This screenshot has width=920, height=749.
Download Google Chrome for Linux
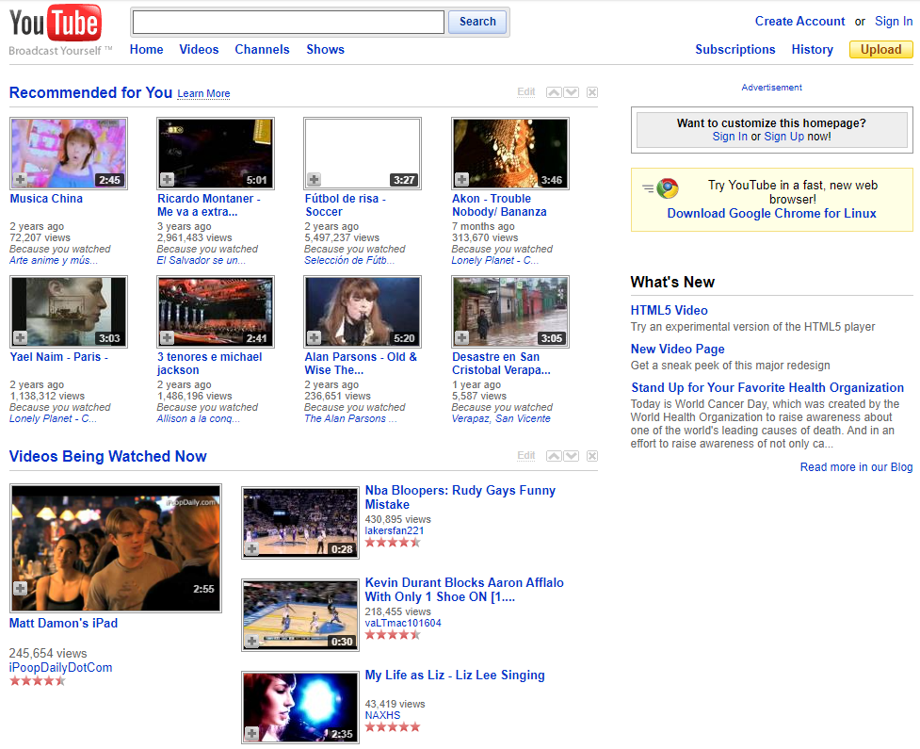771,213
